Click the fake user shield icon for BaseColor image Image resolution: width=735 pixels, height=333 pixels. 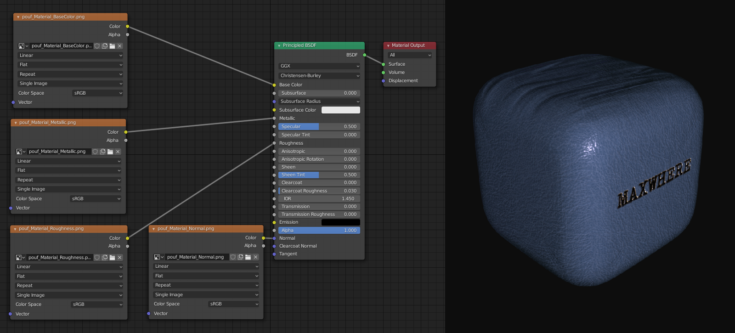tap(97, 46)
